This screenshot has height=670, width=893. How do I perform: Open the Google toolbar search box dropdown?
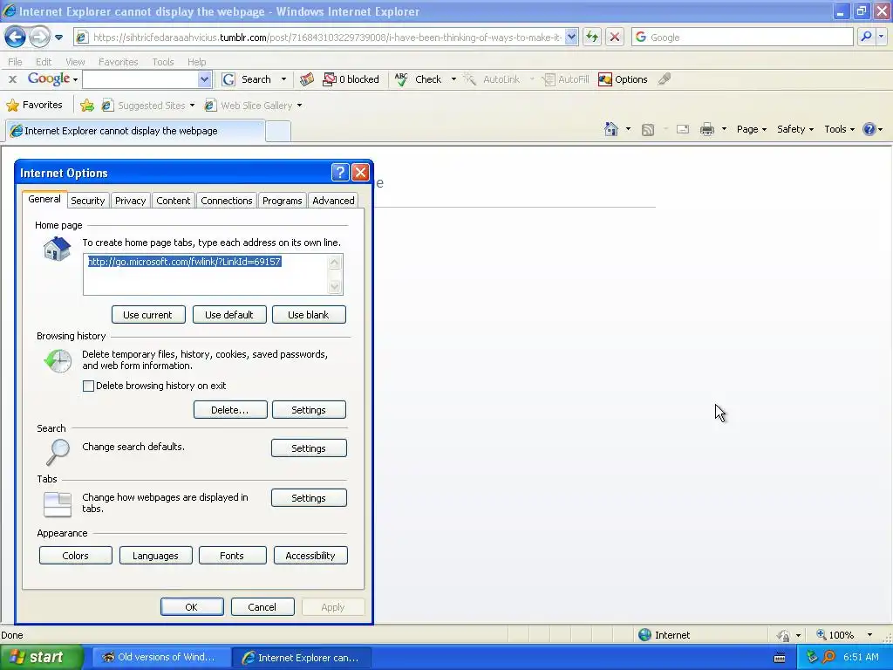click(204, 79)
